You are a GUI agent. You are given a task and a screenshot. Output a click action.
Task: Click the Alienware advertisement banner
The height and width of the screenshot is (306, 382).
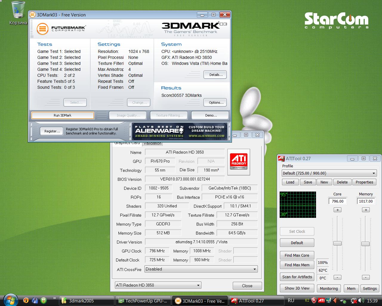click(180, 131)
